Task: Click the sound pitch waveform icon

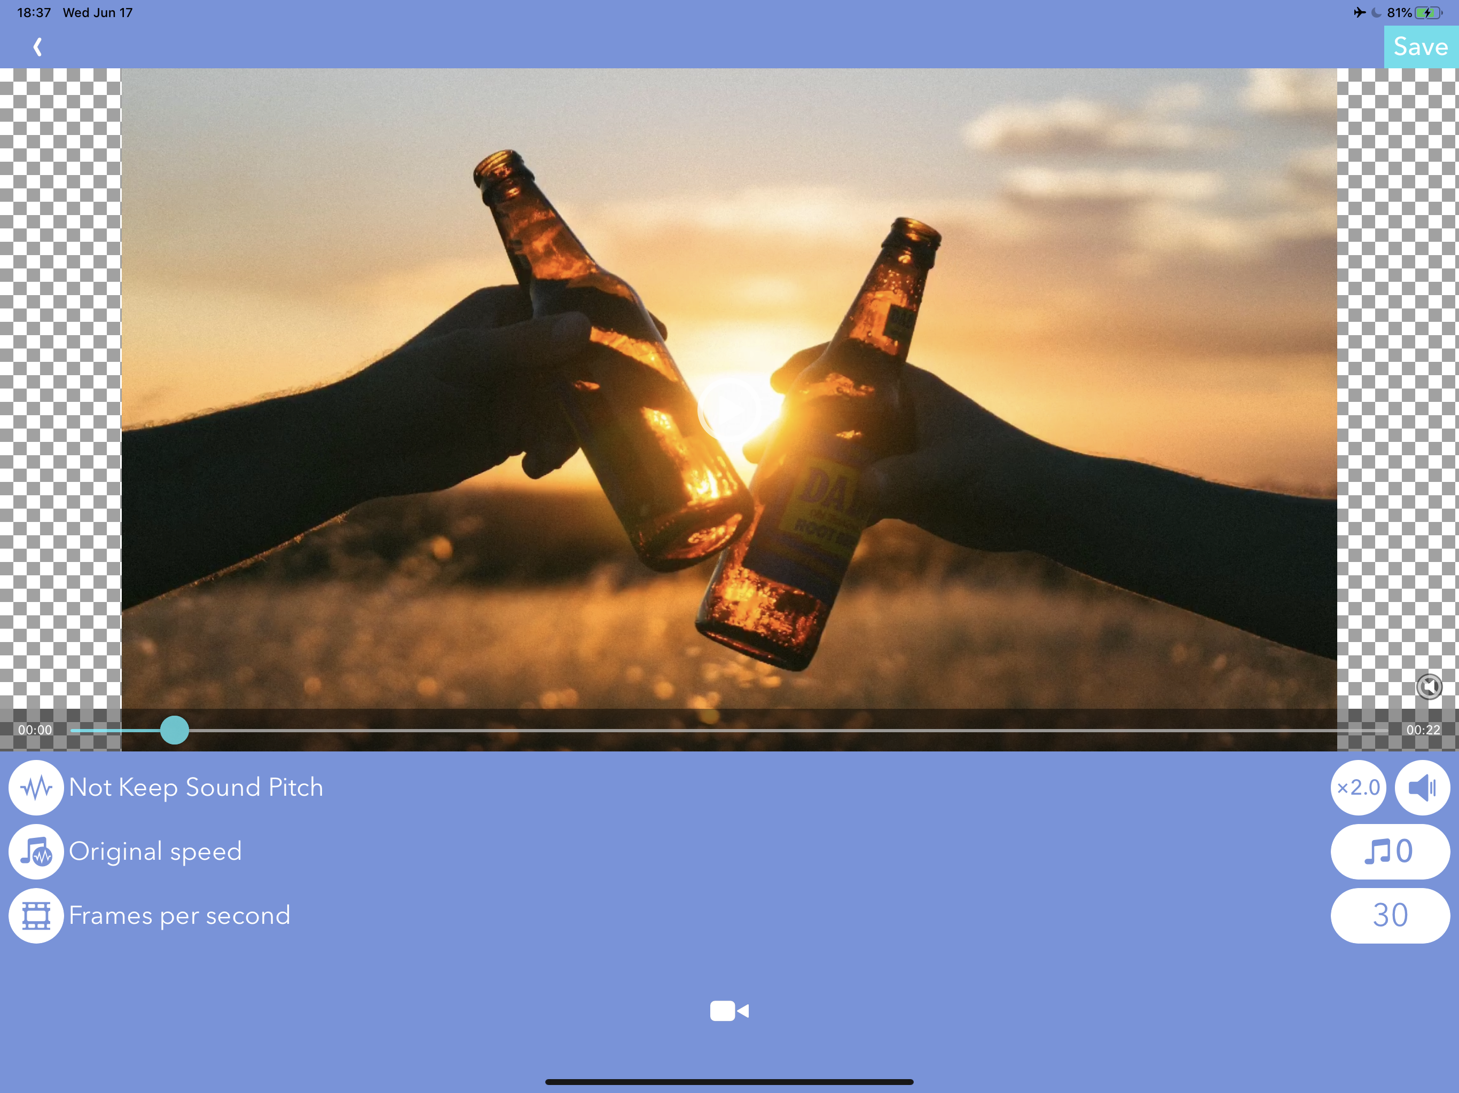Action: point(36,787)
